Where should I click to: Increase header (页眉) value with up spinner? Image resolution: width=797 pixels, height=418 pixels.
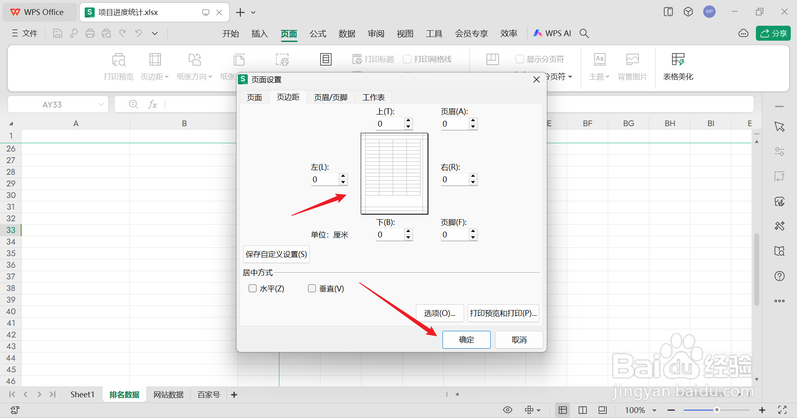coord(473,121)
